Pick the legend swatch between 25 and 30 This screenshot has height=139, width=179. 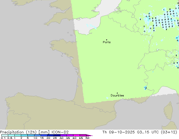[57, 135]
